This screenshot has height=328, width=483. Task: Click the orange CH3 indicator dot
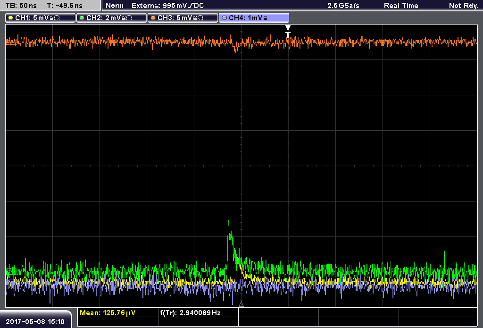[153, 18]
